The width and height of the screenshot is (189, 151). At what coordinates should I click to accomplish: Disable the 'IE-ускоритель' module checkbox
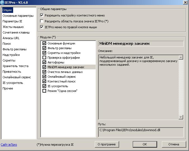[x=44, y=86]
